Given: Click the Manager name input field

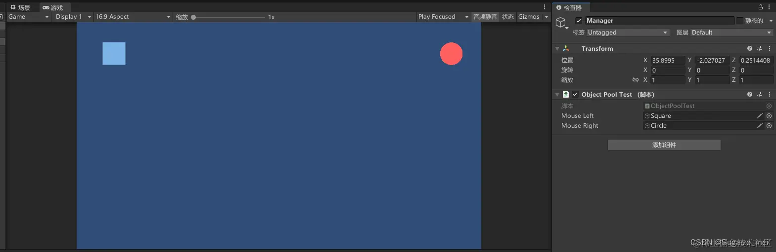Looking at the screenshot, I should (x=660, y=21).
